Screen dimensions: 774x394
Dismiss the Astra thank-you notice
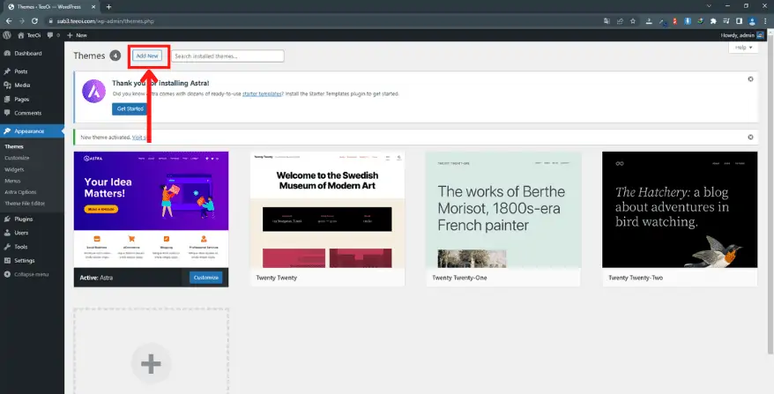point(750,79)
